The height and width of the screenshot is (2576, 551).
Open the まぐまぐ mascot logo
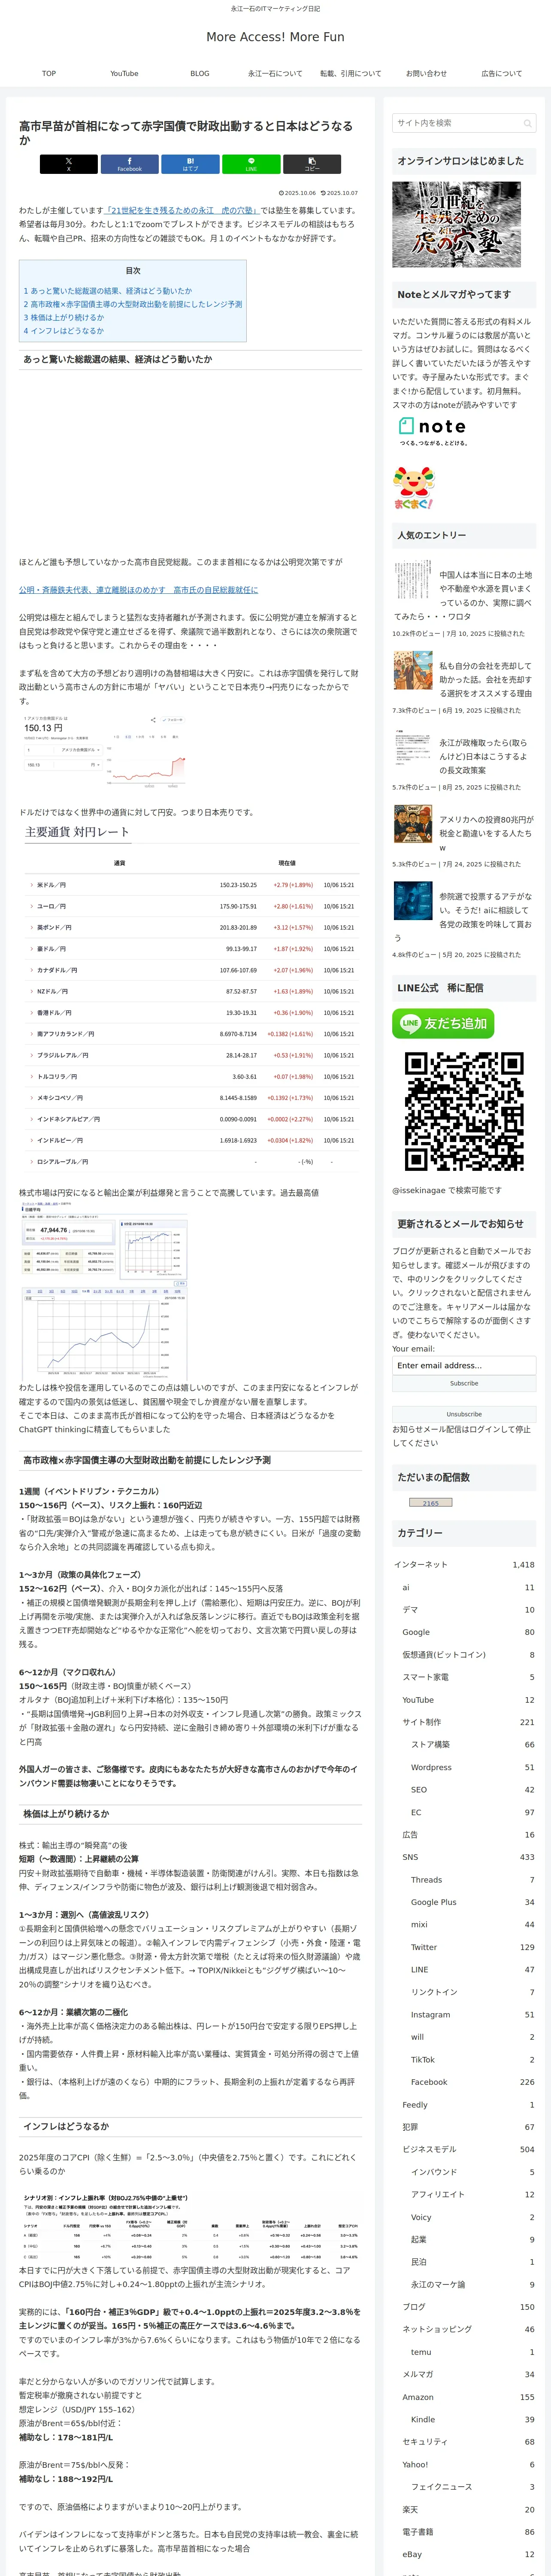point(414,488)
